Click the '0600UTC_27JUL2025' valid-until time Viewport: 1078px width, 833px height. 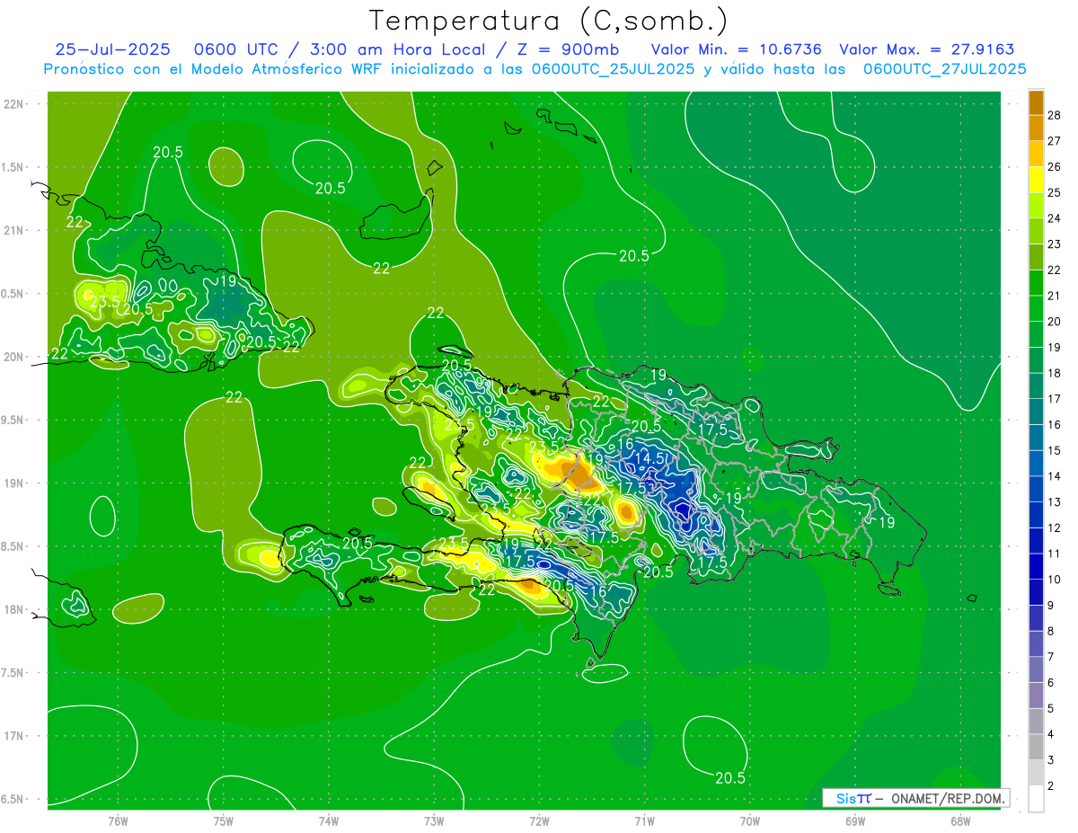coord(944,69)
